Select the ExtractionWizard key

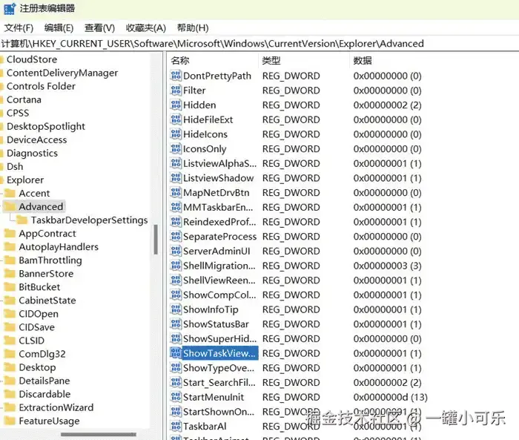pos(56,407)
